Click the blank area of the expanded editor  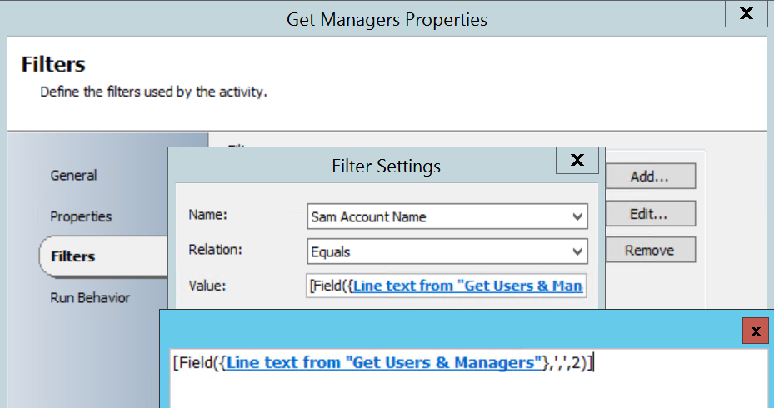(467, 390)
